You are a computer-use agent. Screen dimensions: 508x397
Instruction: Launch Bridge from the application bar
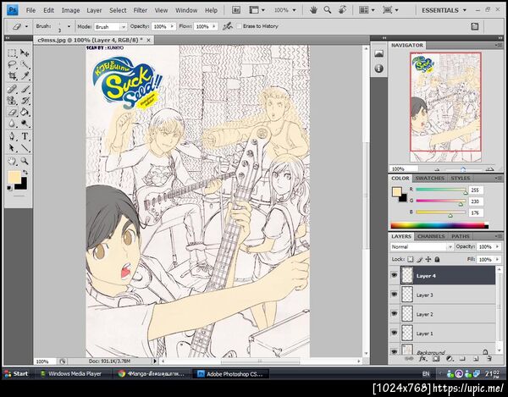(236, 10)
